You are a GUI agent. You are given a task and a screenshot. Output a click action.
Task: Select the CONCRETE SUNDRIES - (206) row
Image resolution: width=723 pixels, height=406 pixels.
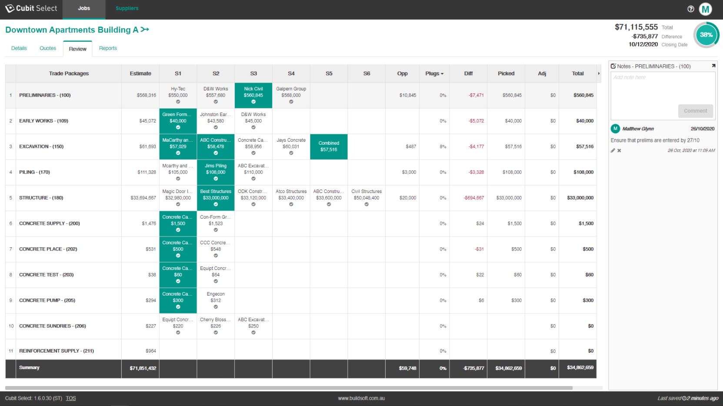[x=301, y=326]
